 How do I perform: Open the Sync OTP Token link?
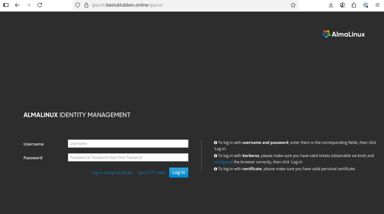pyautogui.click(x=152, y=173)
